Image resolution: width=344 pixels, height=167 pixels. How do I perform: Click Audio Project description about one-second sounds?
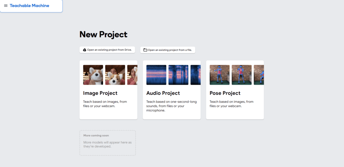coord(172,106)
